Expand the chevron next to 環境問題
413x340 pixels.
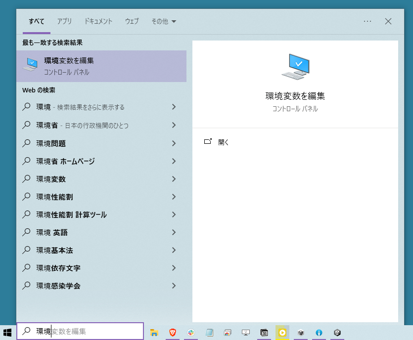pyautogui.click(x=174, y=143)
